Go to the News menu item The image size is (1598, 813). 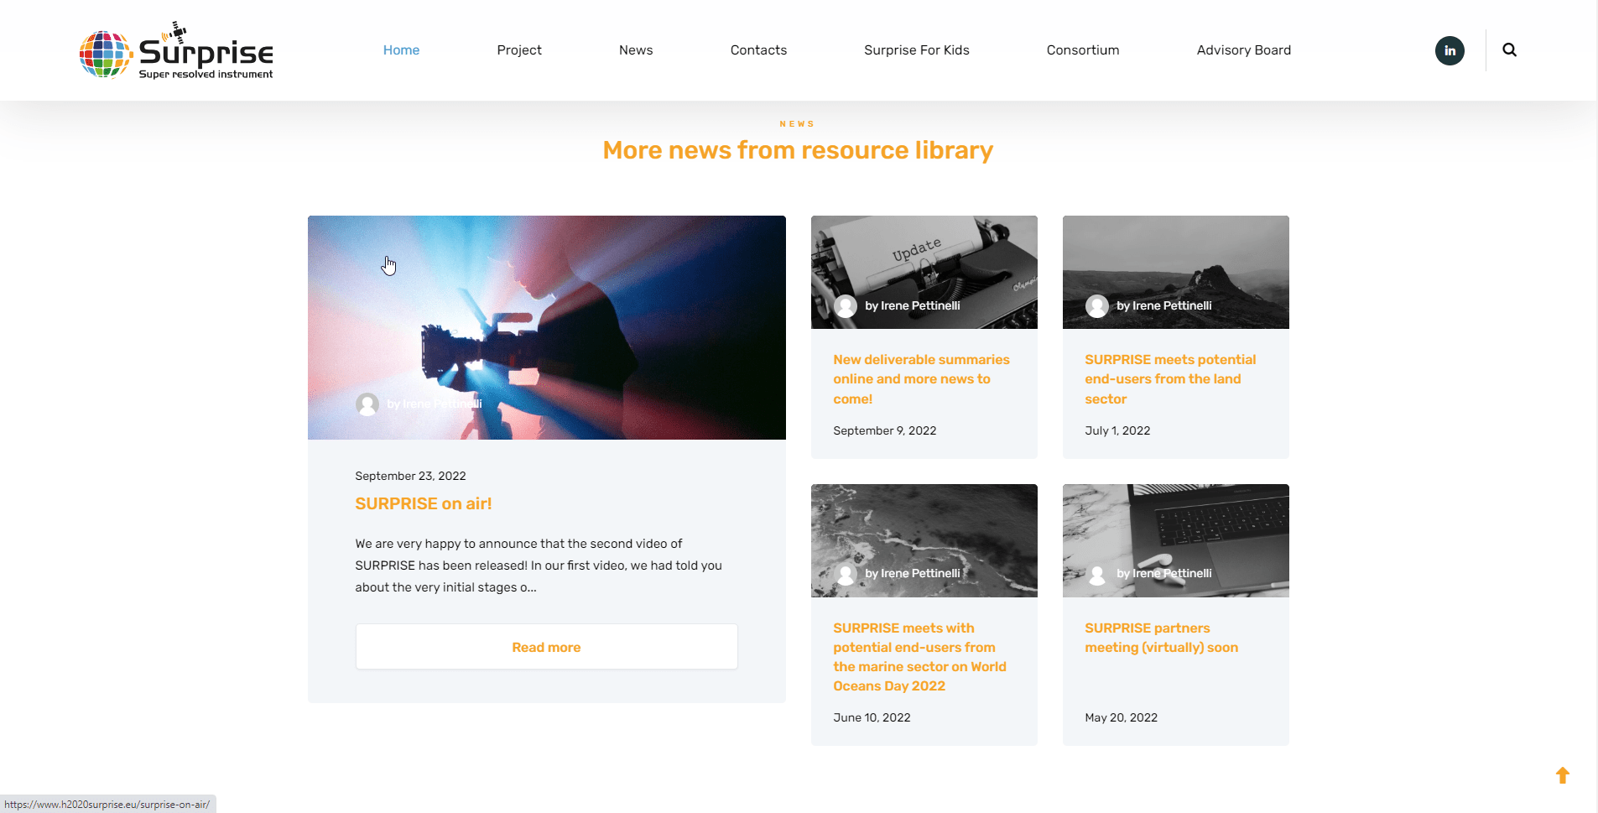[x=635, y=50]
